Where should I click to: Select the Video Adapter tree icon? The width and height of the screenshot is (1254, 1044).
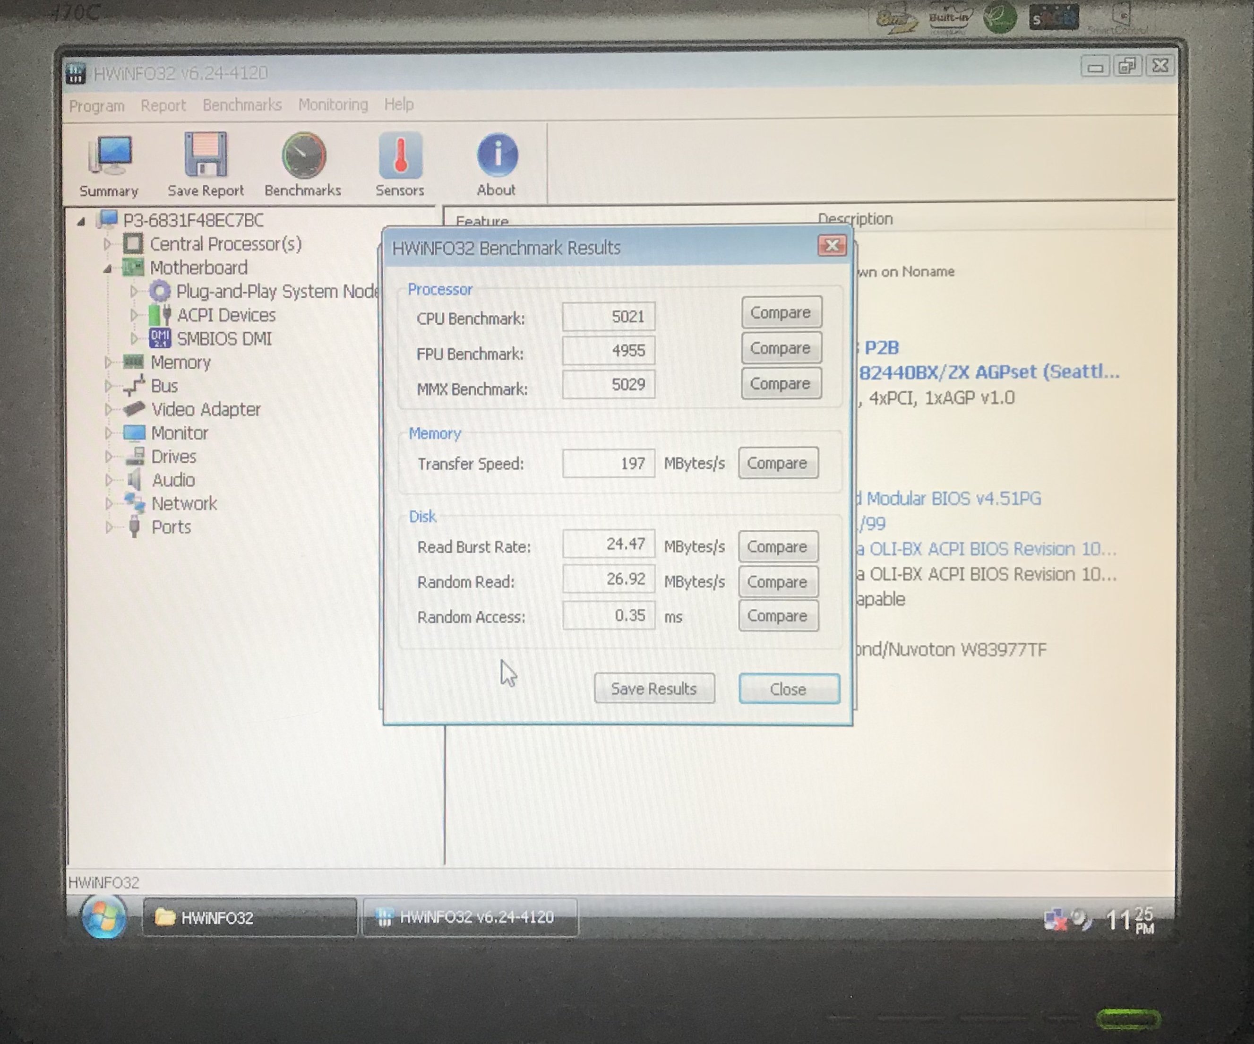coord(134,409)
